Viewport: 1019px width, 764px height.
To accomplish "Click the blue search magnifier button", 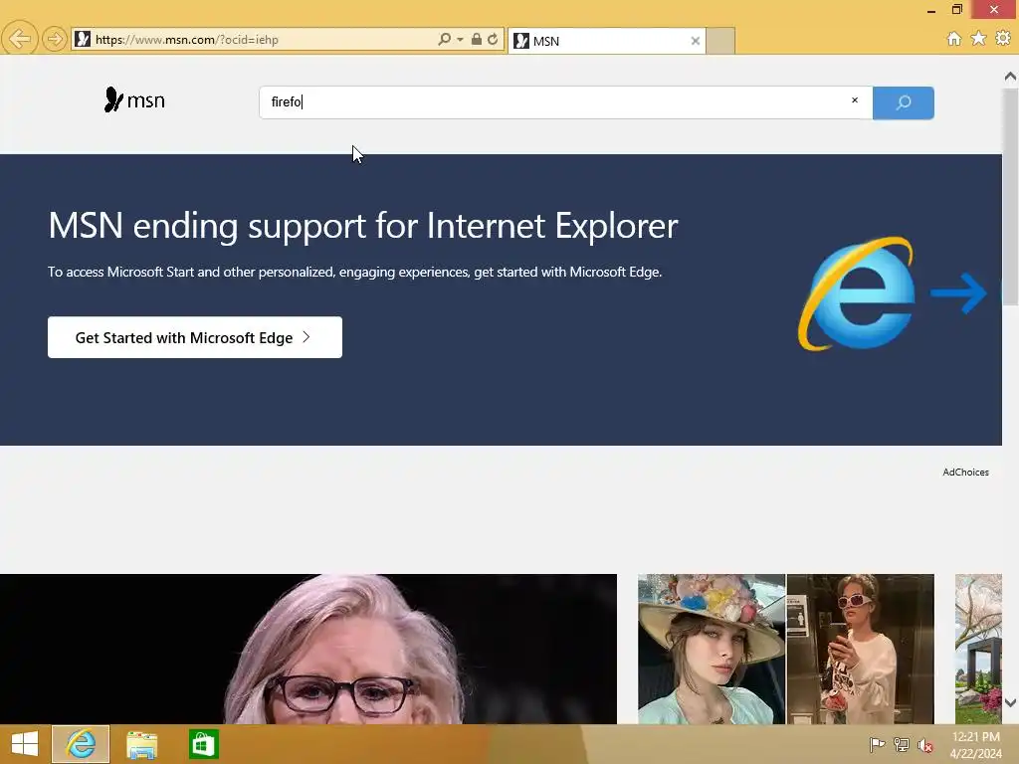I will click(x=904, y=102).
